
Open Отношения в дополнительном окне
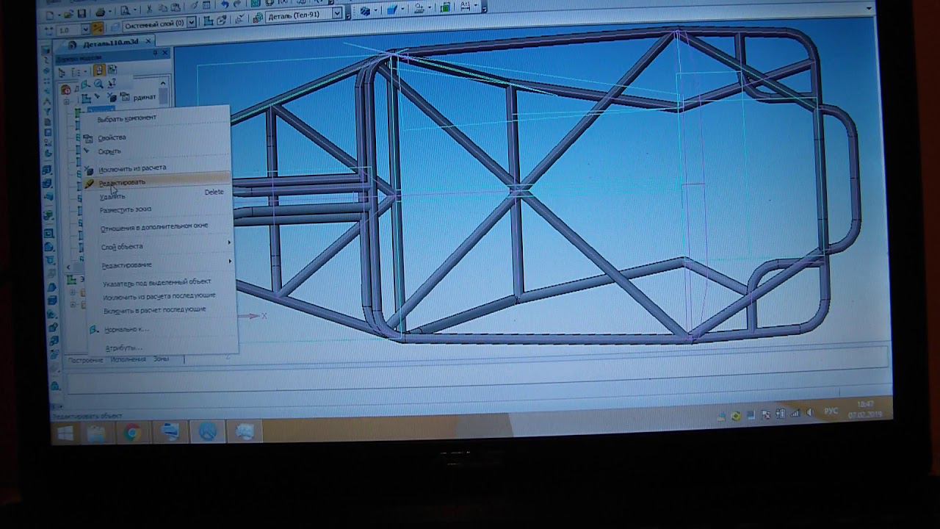[x=154, y=226]
